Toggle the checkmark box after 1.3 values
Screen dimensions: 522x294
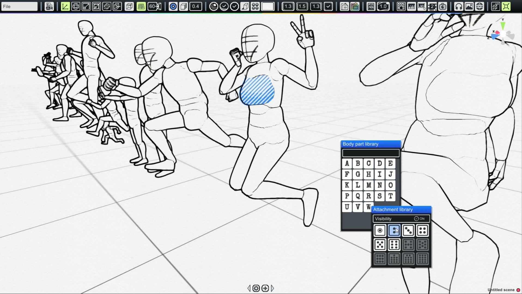click(x=328, y=6)
